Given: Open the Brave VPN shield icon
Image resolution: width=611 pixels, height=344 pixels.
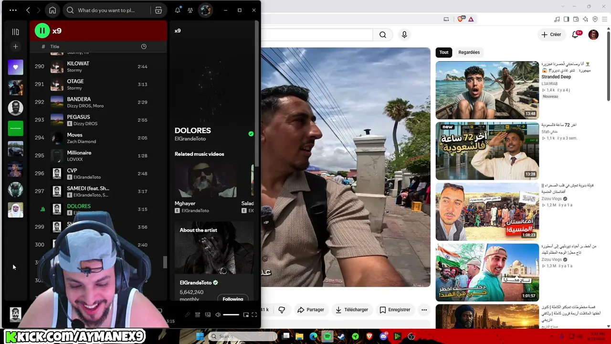Looking at the screenshot, I should coord(595,19).
